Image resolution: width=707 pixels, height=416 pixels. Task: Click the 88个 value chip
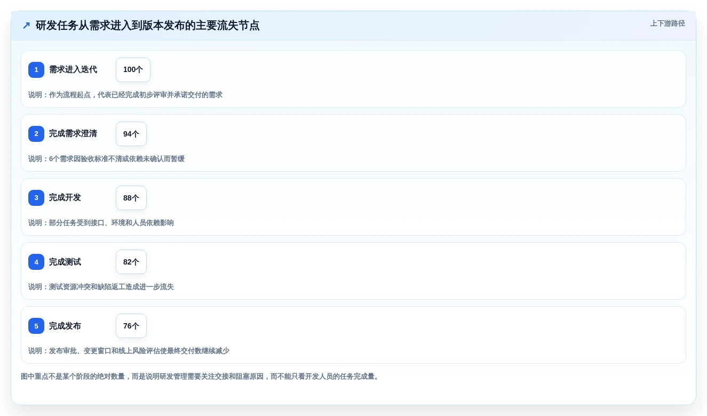(131, 198)
